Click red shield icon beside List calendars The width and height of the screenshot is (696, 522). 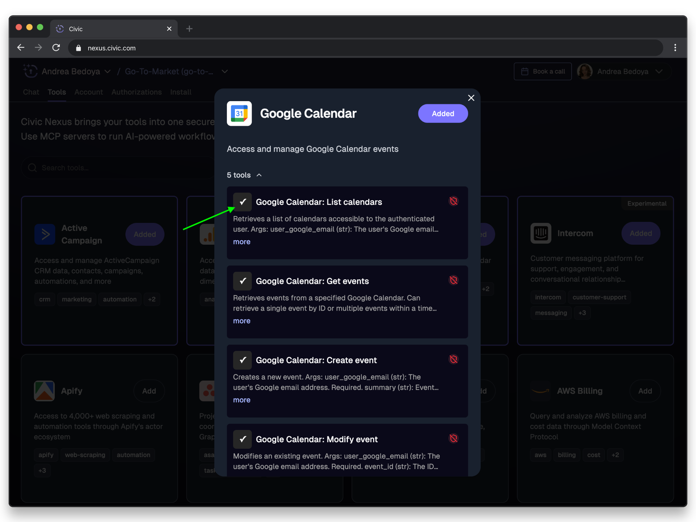(x=453, y=201)
